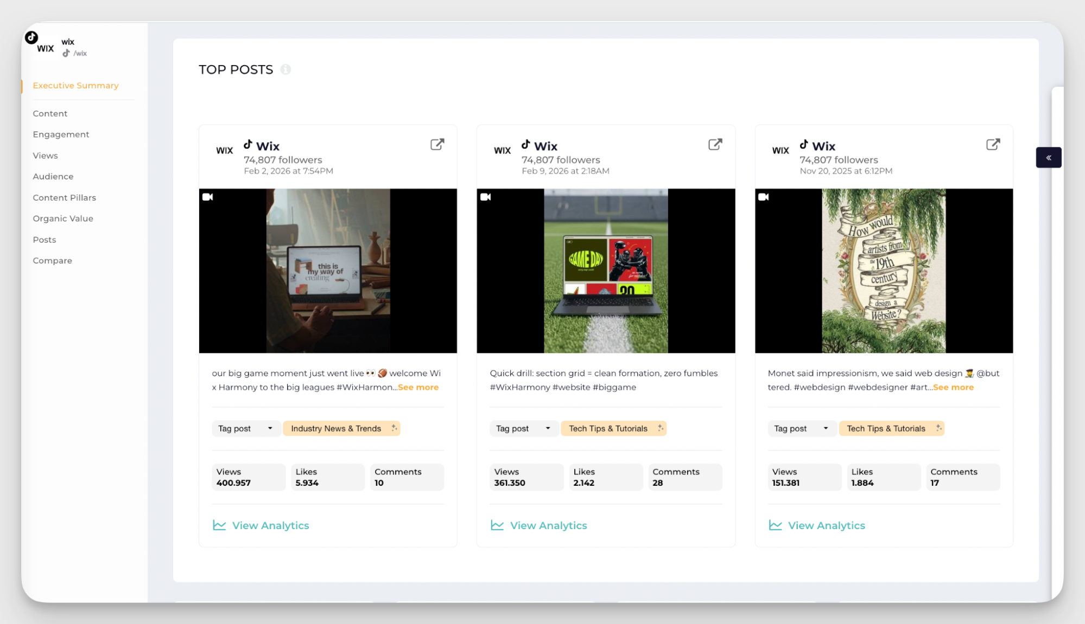Click the 19th century artists video thumbnail
The width and height of the screenshot is (1085, 624).
(x=883, y=271)
